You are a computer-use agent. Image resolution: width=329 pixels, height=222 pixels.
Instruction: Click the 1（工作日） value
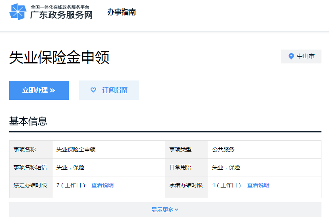[226, 185]
